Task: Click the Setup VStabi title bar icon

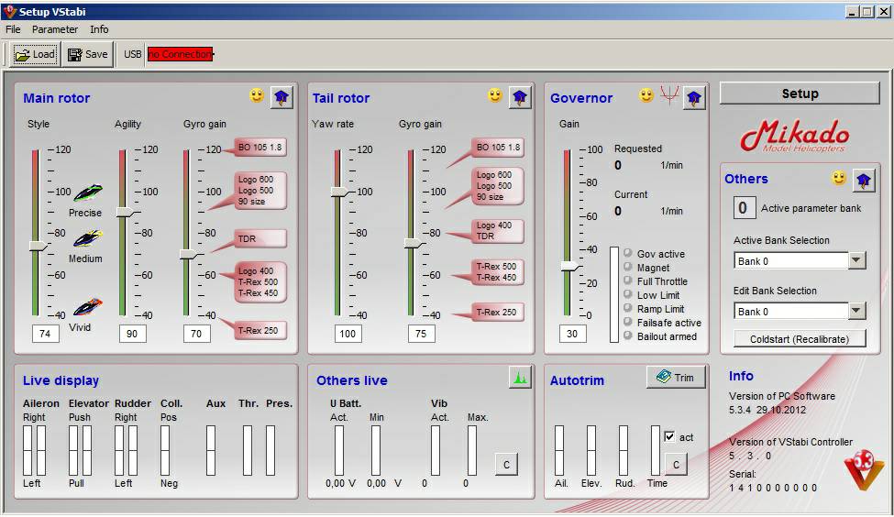Action: [10, 11]
